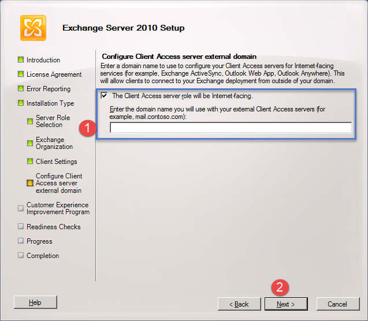Select Configure Client Access server external domain step
The height and width of the screenshot is (321, 368).
click(x=59, y=183)
